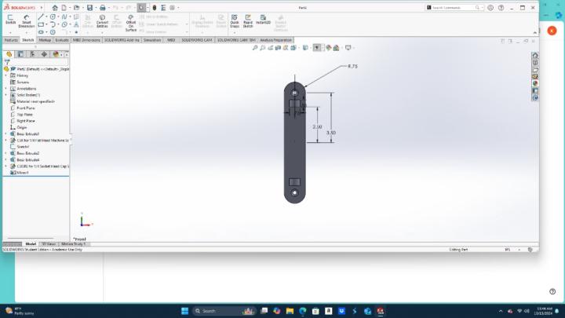
Task: Click the Save icon in top toolbar
Action: tap(90, 8)
